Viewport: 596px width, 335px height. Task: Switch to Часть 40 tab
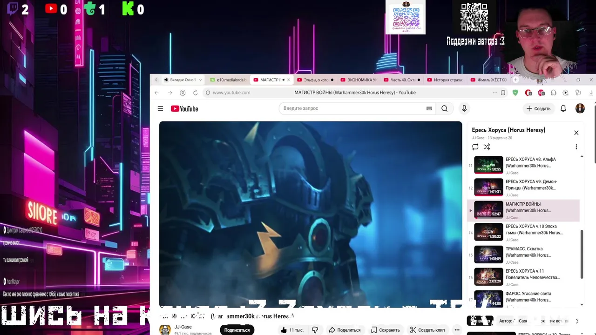coord(401,80)
